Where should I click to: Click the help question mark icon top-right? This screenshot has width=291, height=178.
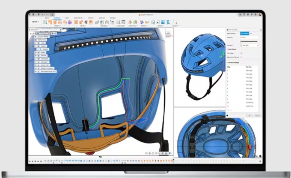[x=255, y=14]
